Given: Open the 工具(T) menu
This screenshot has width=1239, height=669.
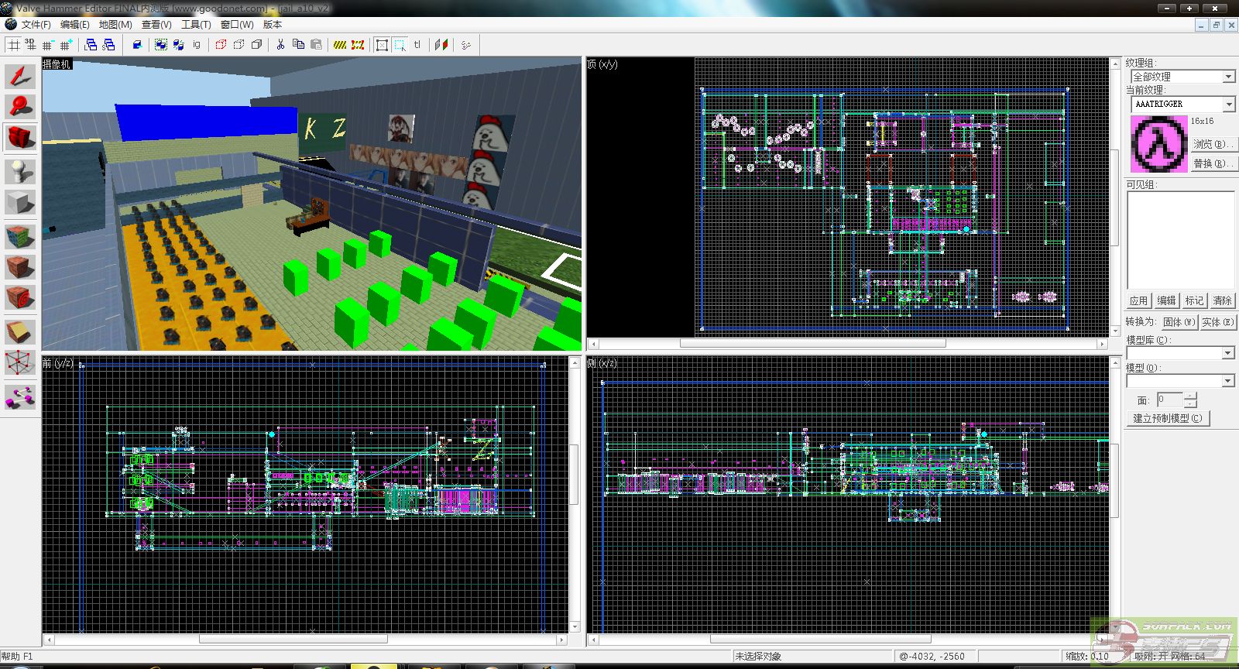Looking at the screenshot, I should pos(196,25).
